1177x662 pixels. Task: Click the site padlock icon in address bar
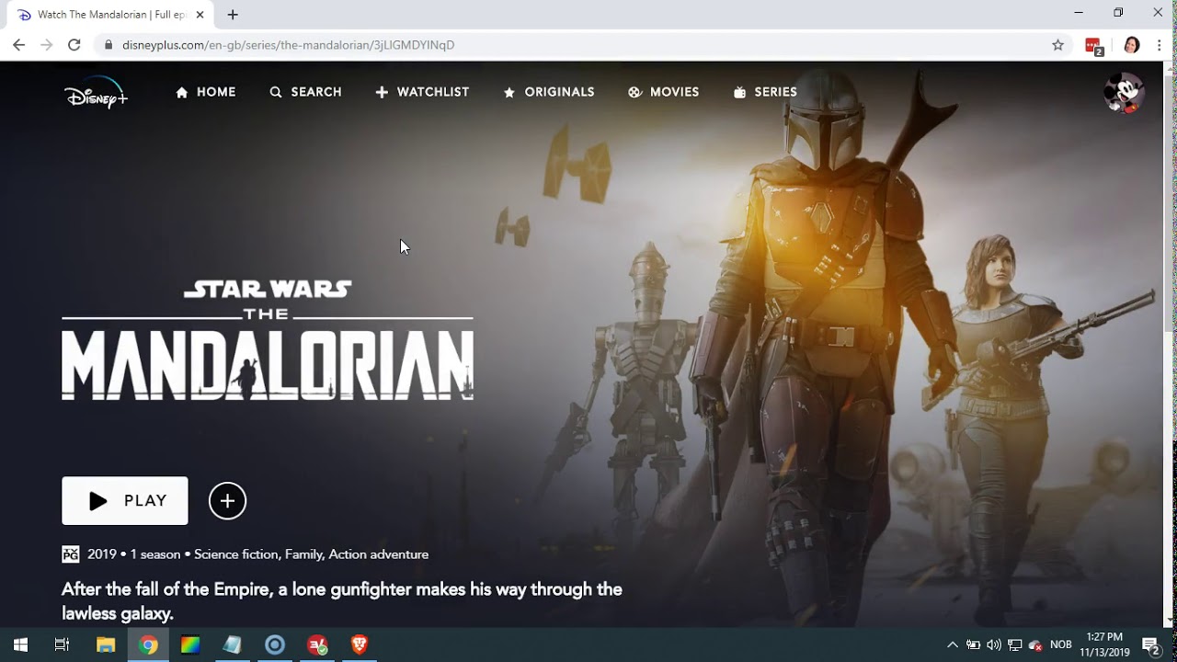tap(109, 45)
